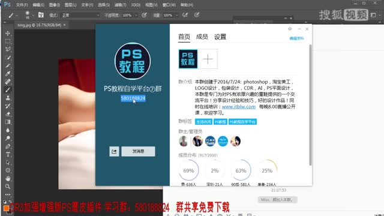Select the History Brush tool
This screenshot has width=384, height=216.
[x=8, y=106]
